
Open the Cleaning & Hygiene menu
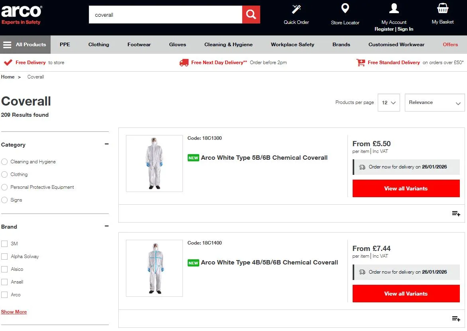pyautogui.click(x=228, y=45)
